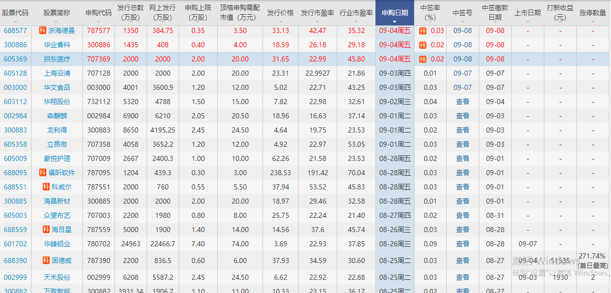Open 查看 link for 华峰铝业
Screen dimensions: 611x293
pos(462,244)
